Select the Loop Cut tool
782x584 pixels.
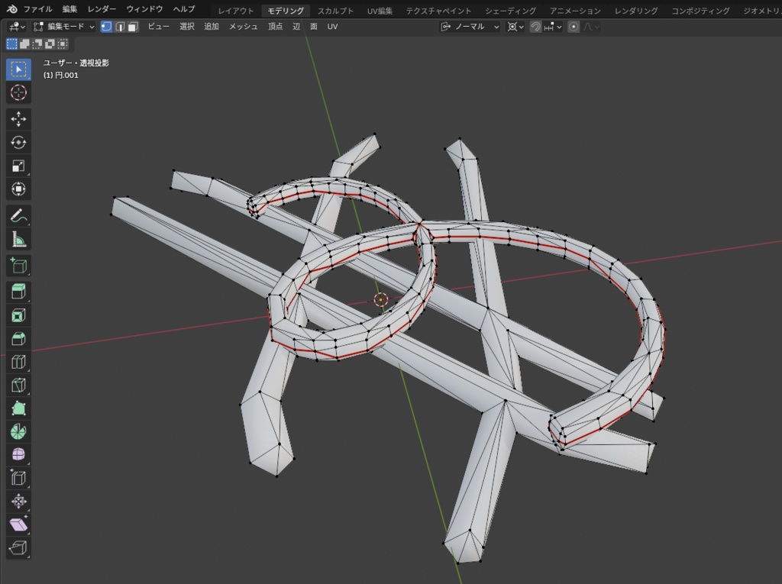18,362
